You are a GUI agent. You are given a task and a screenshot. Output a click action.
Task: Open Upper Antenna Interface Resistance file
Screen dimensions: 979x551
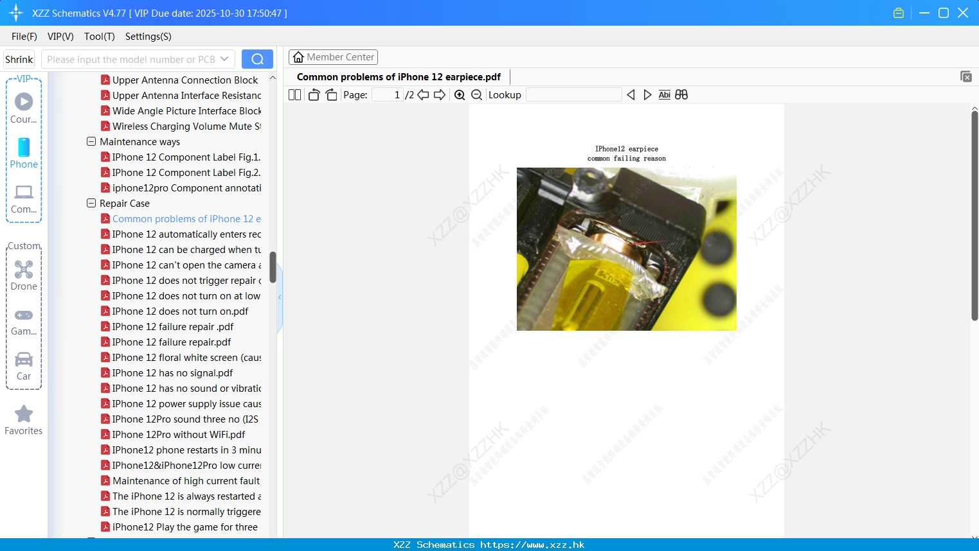coord(181,95)
